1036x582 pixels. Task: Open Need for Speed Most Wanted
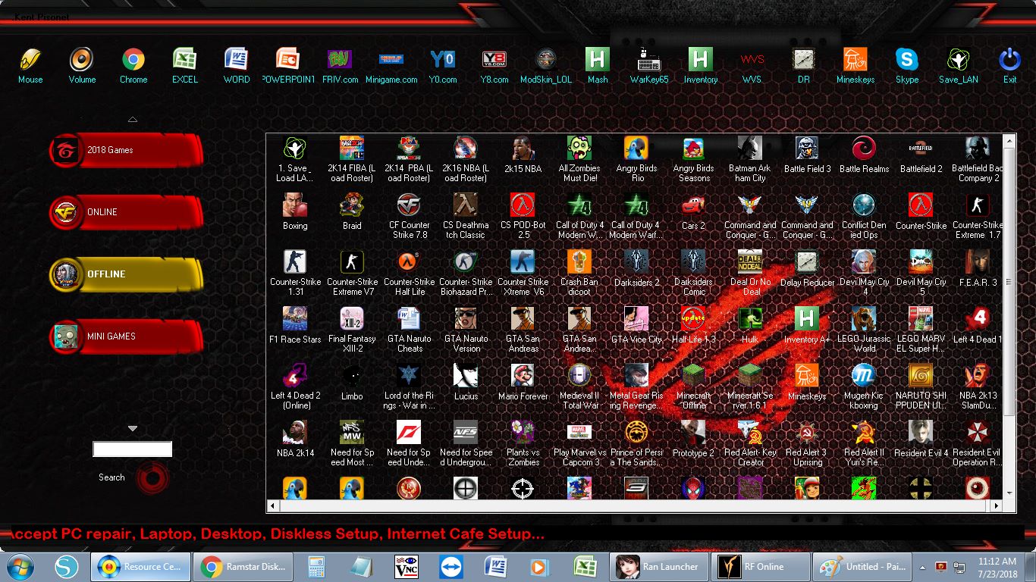(x=352, y=443)
